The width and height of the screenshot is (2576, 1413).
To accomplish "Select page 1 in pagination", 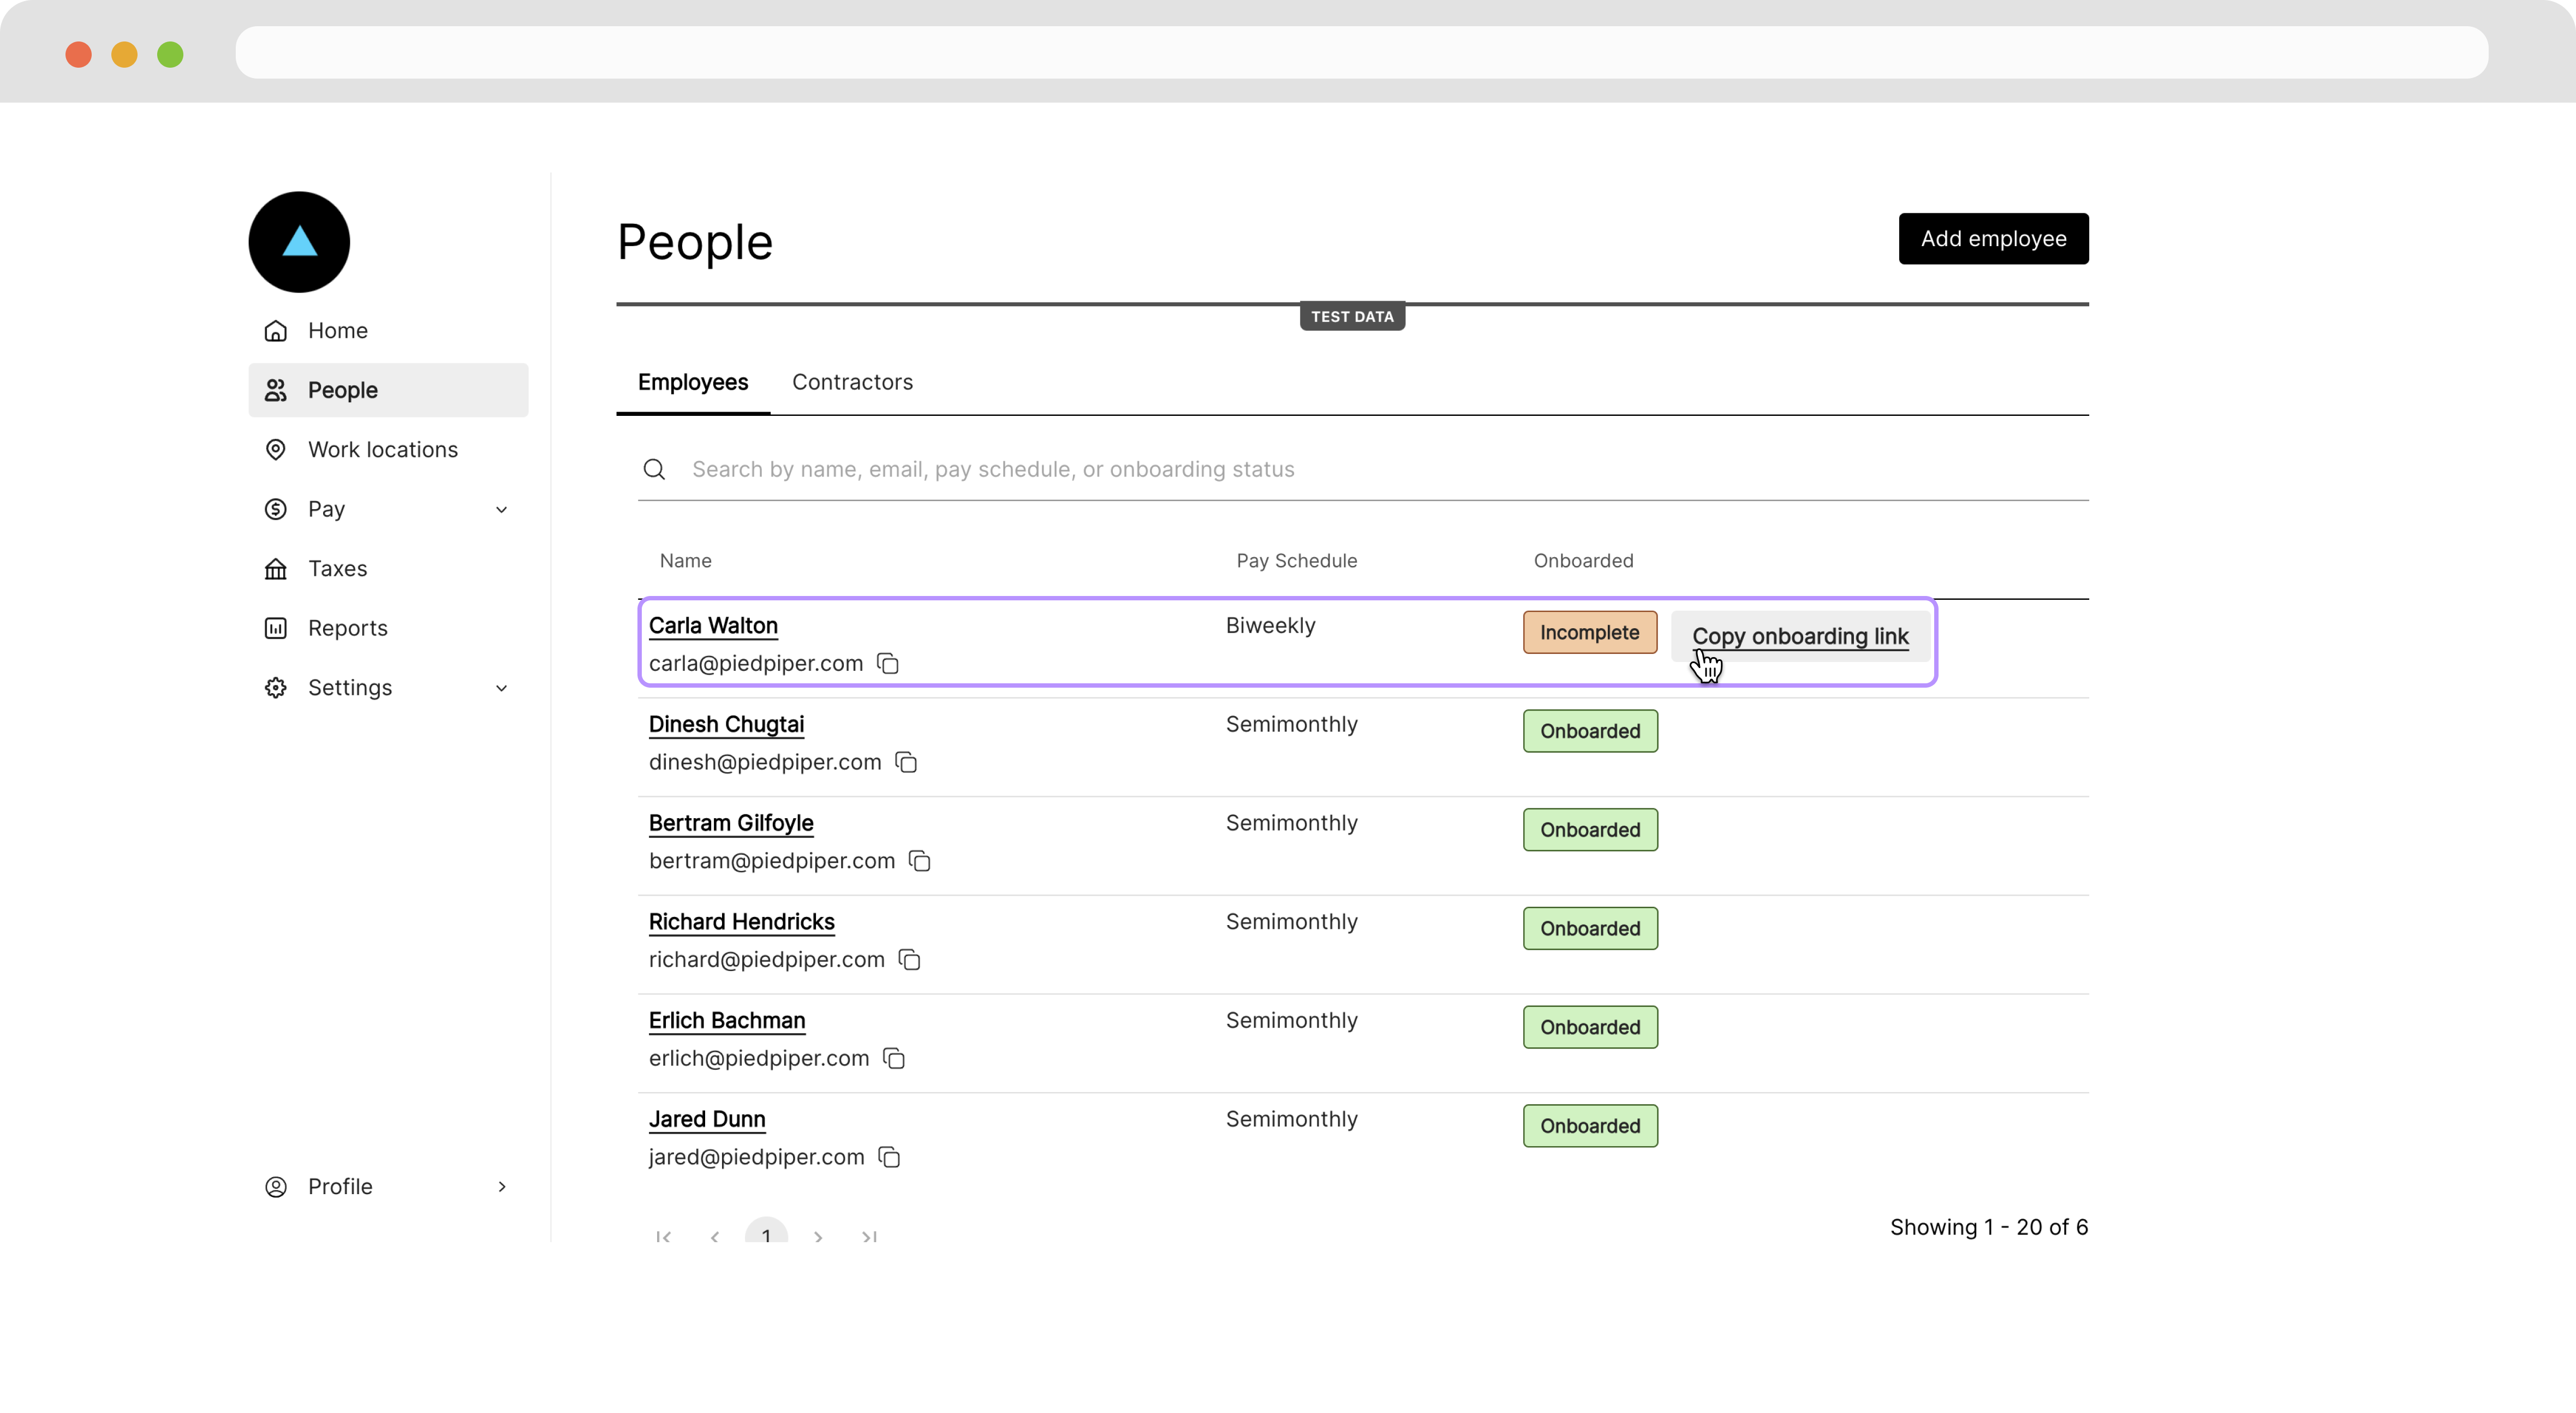I will [x=766, y=1235].
